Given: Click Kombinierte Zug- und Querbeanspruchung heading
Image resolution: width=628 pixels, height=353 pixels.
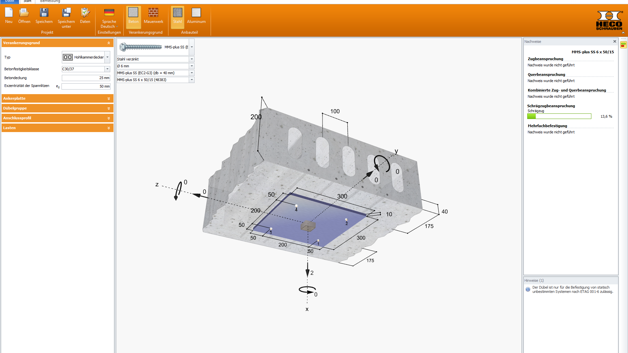Looking at the screenshot, I should (x=567, y=90).
